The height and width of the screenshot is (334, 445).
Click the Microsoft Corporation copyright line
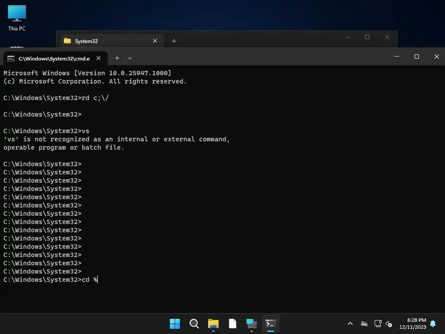[95, 81]
